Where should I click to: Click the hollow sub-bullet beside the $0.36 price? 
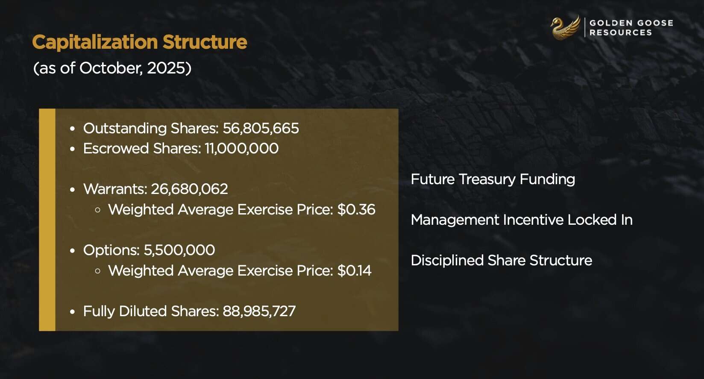(98, 210)
